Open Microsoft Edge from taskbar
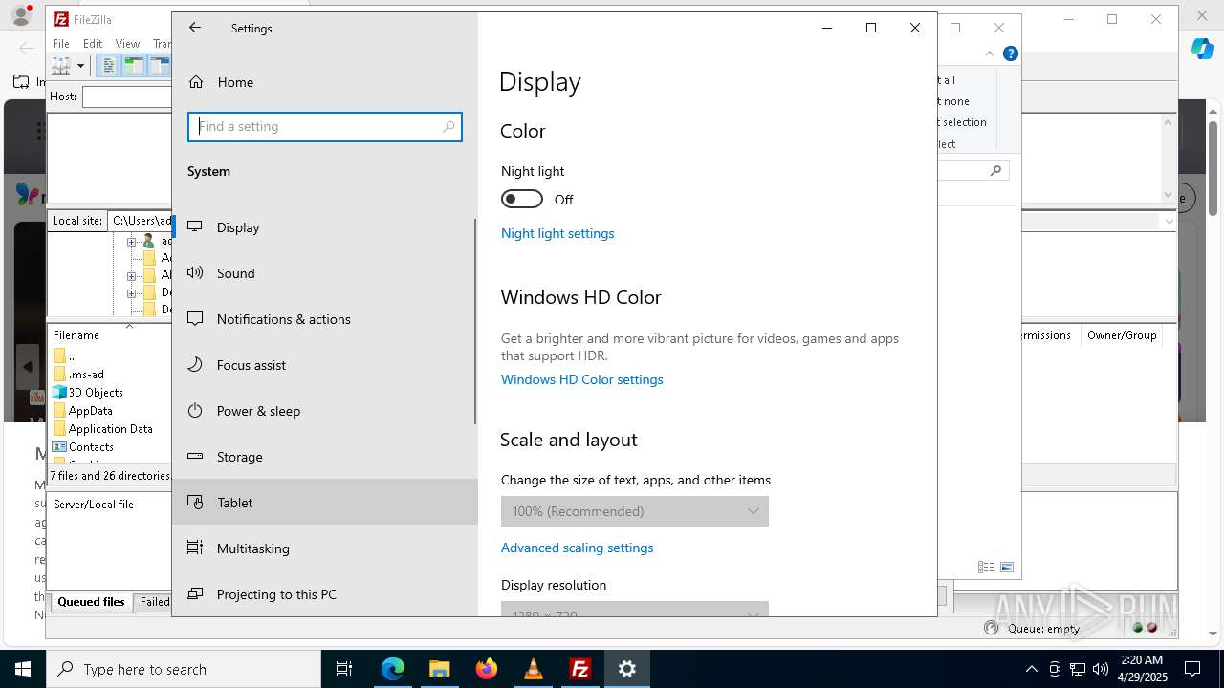Screen dimensions: 1224x688 tap(393, 669)
